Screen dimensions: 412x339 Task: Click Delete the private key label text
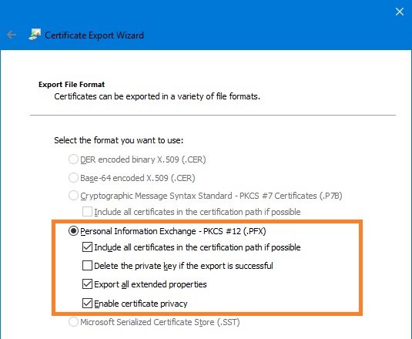click(183, 266)
